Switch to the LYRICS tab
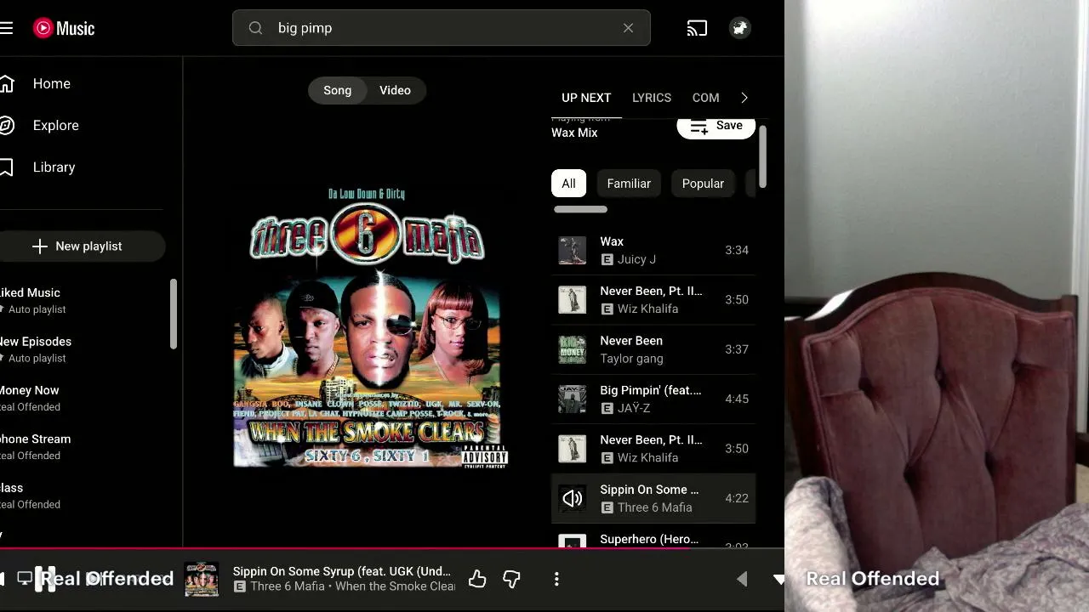 (x=652, y=98)
